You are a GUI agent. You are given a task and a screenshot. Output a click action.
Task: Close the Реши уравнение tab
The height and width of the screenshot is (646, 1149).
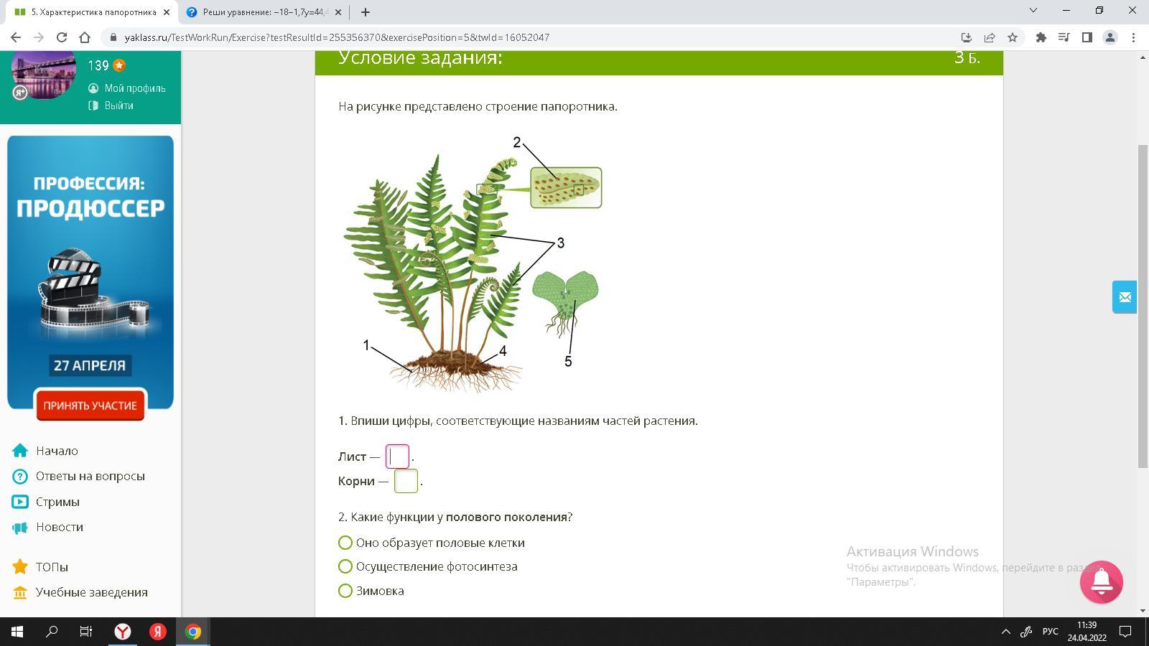[x=338, y=12]
